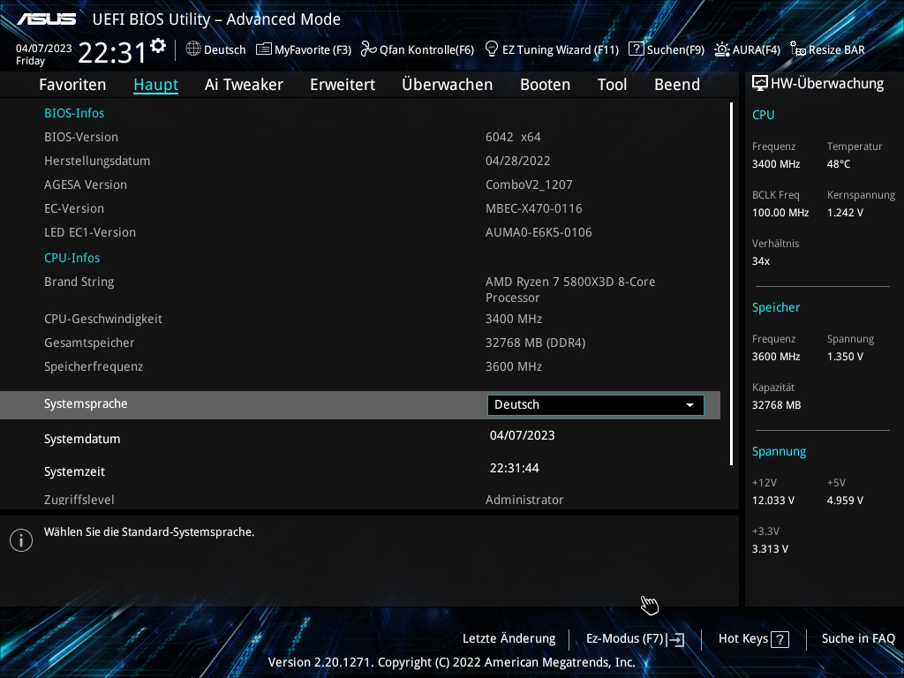Click Qfan Kontrolle(F6) label
904x678 pixels.
coord(426,49)
